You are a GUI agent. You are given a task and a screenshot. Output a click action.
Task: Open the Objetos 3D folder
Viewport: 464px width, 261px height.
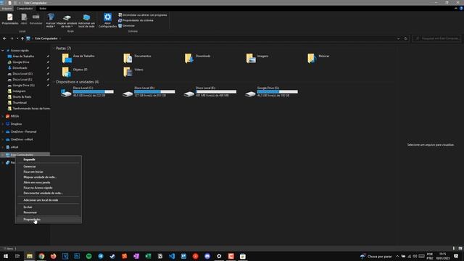(75, 72)
